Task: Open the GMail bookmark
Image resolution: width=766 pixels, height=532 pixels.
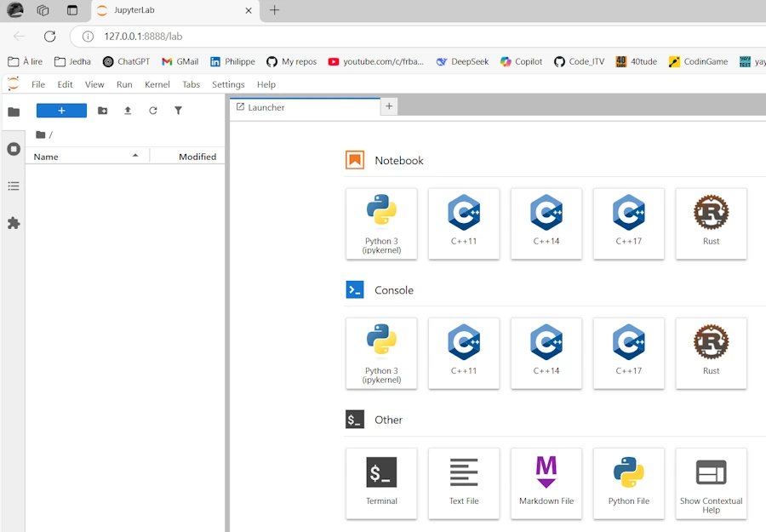Action: coord(180,61)
